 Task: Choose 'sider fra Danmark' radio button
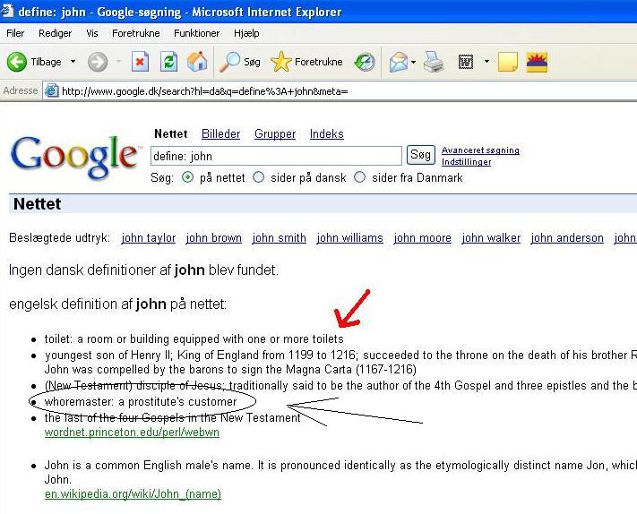[360, 177]
